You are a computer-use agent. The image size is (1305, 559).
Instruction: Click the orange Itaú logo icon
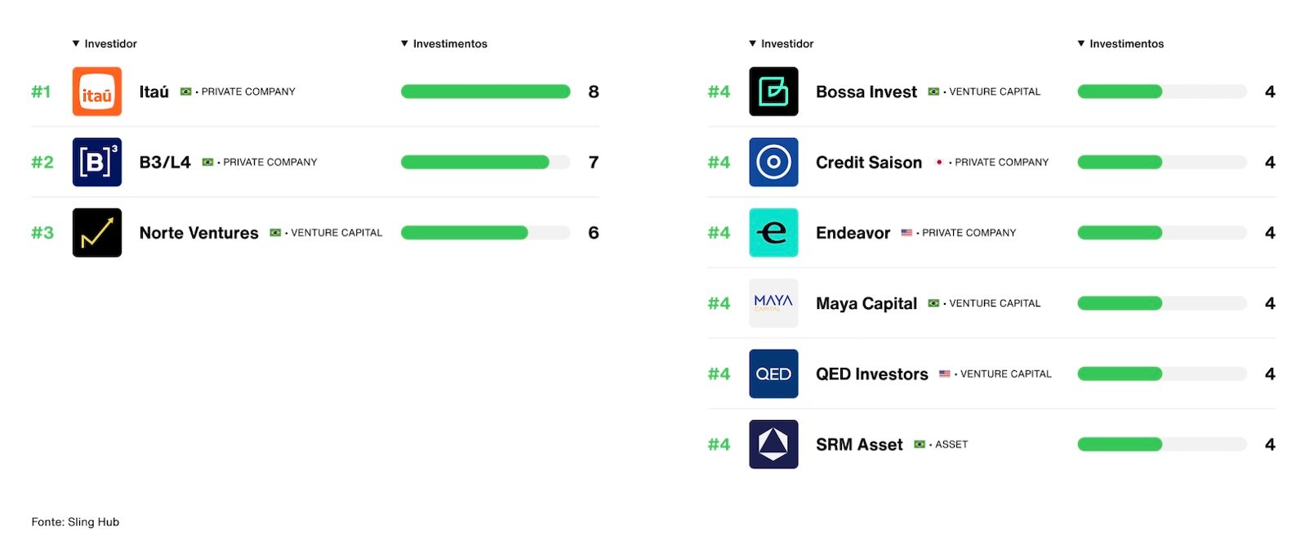97,92
